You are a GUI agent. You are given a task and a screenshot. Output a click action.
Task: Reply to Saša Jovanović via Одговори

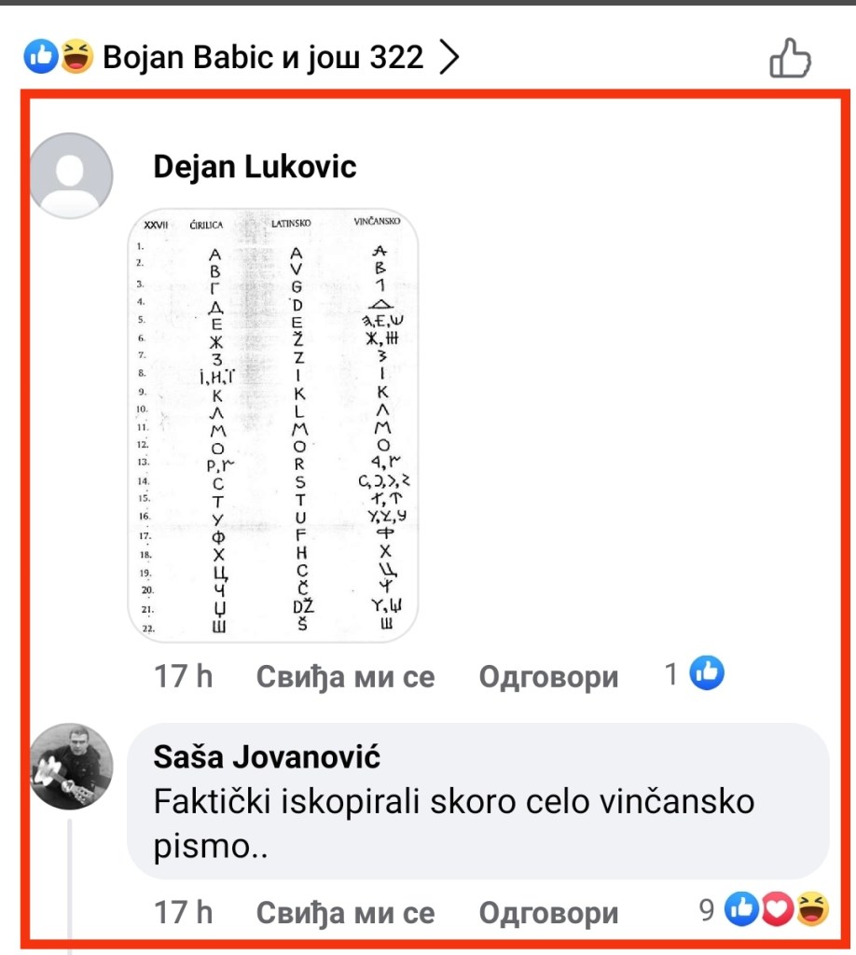coord(548,912)
